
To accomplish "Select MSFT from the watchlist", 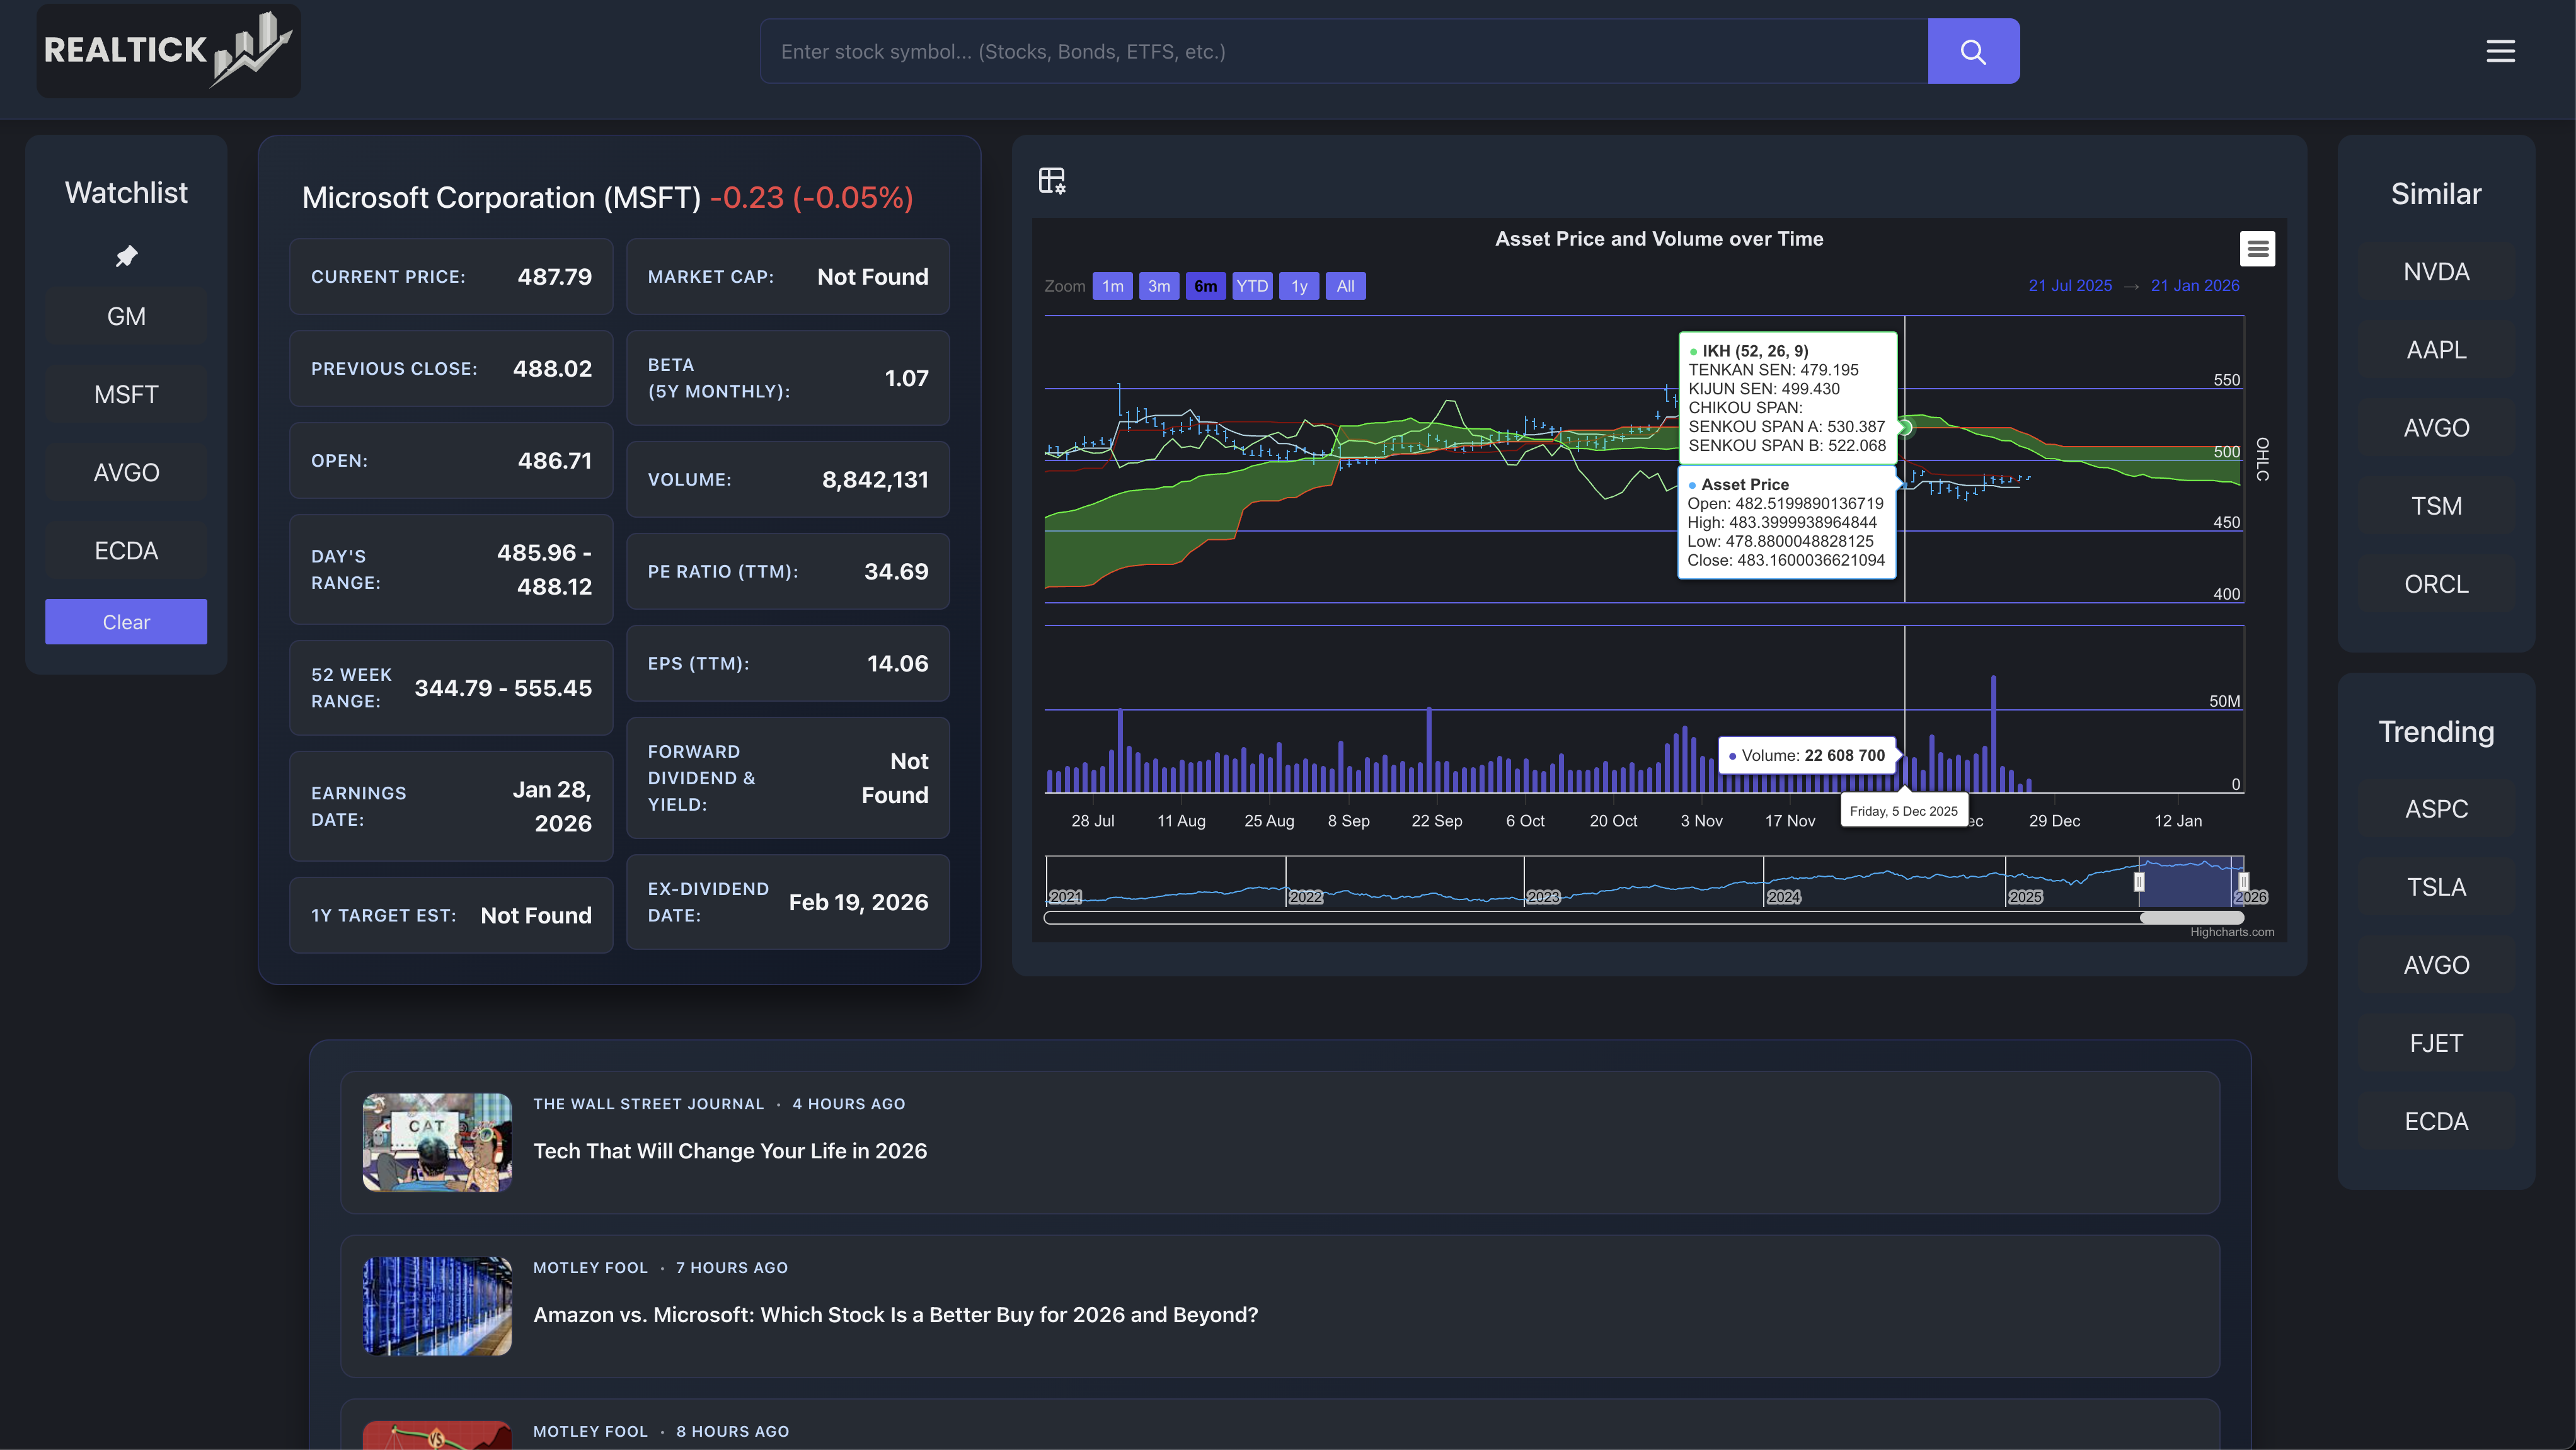I will coord(126,394).
